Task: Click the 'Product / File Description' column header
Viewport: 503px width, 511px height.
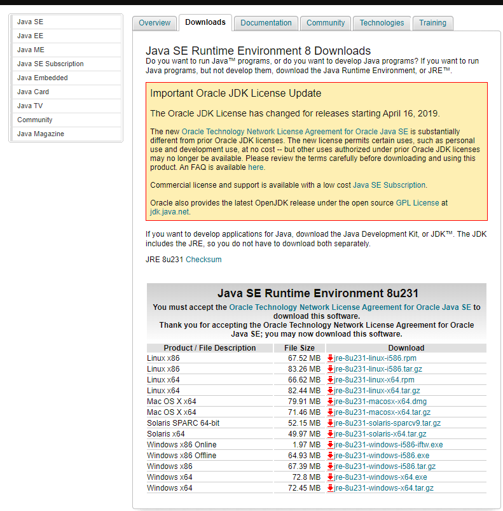Action: click(x=210, y=348)
